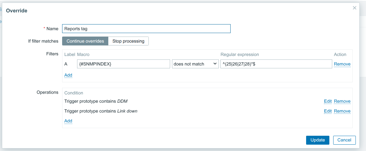The image size is (366, 151).
Task: Add a new operation
Action: (x=68, y=121)
